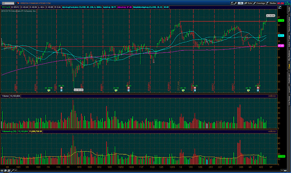This screenshot has height=173, width=291.
Task: Click the scrollbar left arrow at bottom
Action: 16,171
